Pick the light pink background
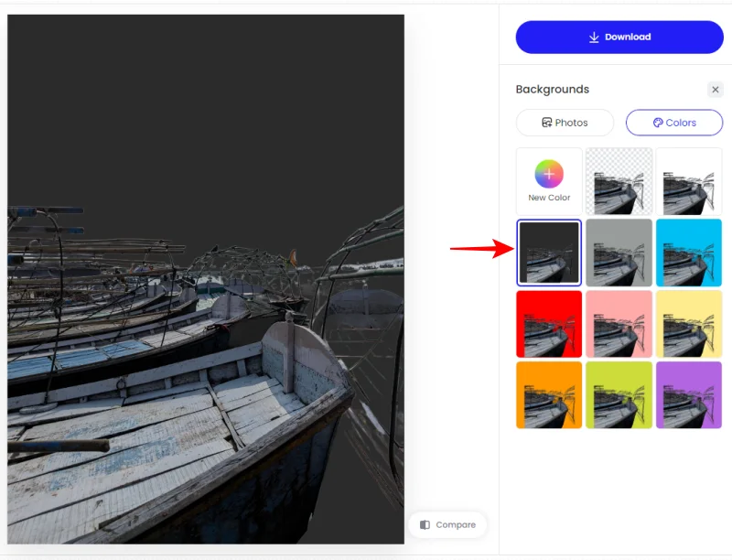The image size is (732, 560). 619,324
